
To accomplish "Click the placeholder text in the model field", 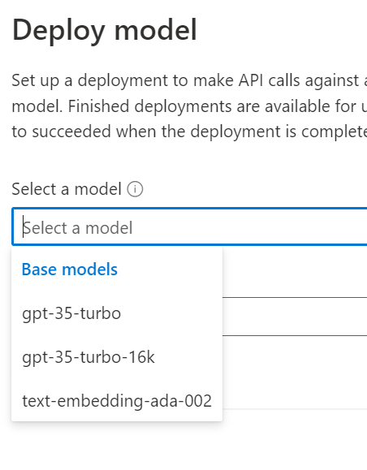I will point(78,228).
